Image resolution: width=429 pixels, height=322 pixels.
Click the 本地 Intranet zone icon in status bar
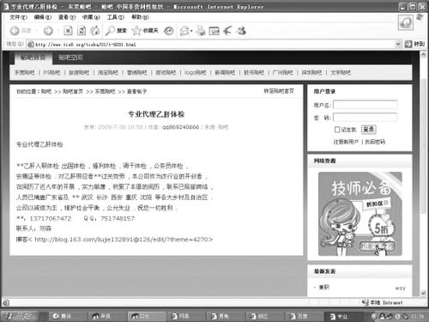pos(365,302)
